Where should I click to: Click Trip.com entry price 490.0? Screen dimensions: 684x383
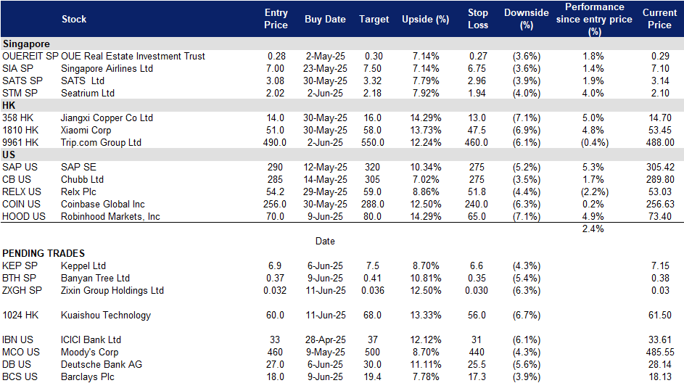[x=275, y=142]
